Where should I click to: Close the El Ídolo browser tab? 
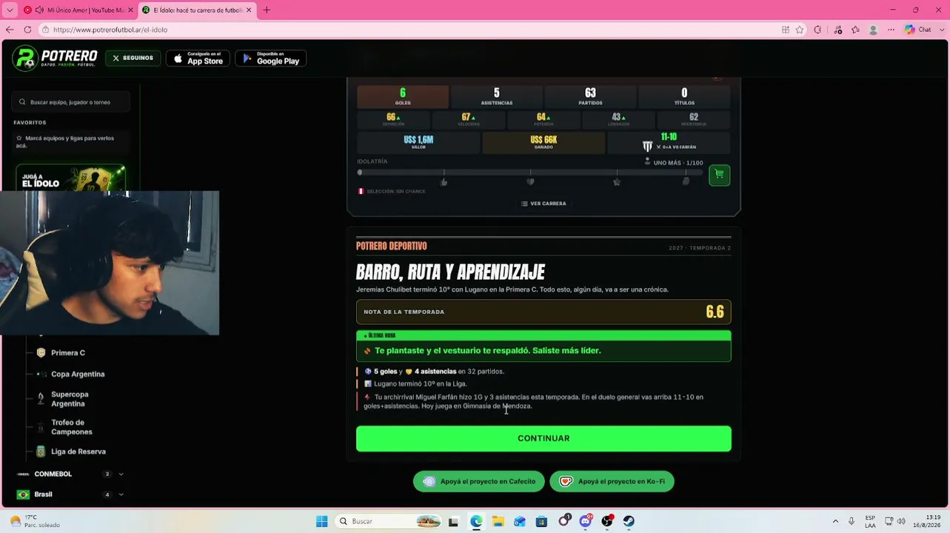pos(249,10)
